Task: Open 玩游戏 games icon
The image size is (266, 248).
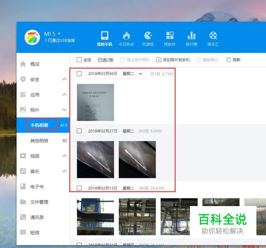Action: 148,35
